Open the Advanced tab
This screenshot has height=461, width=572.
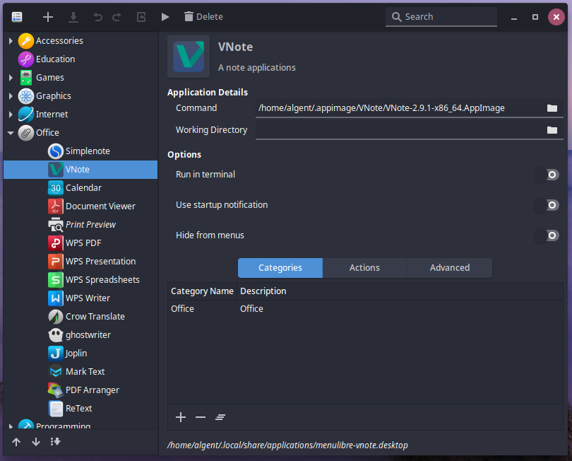point(449,268)
